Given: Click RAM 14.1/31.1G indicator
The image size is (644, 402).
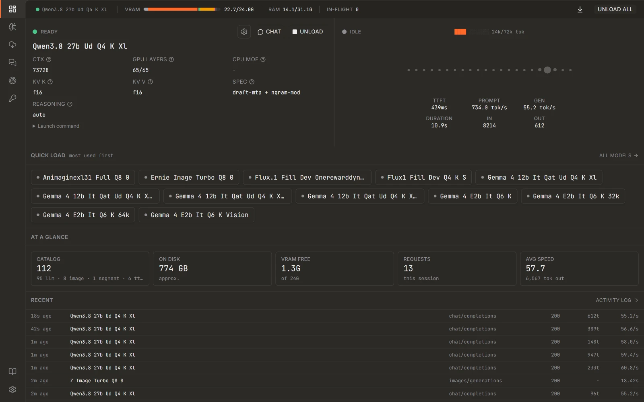Looking at the screenshot, I should [x=290, y=9].
